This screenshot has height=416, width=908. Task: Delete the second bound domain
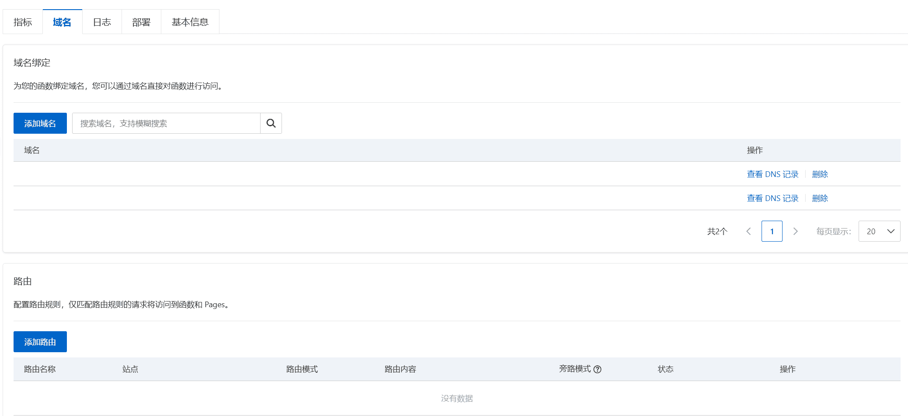pyautogui.click(x=820, y=198)
